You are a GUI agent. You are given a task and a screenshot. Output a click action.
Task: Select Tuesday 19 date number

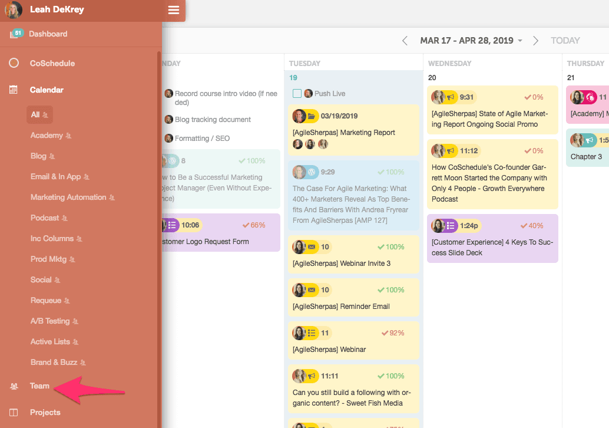[293, 78]
